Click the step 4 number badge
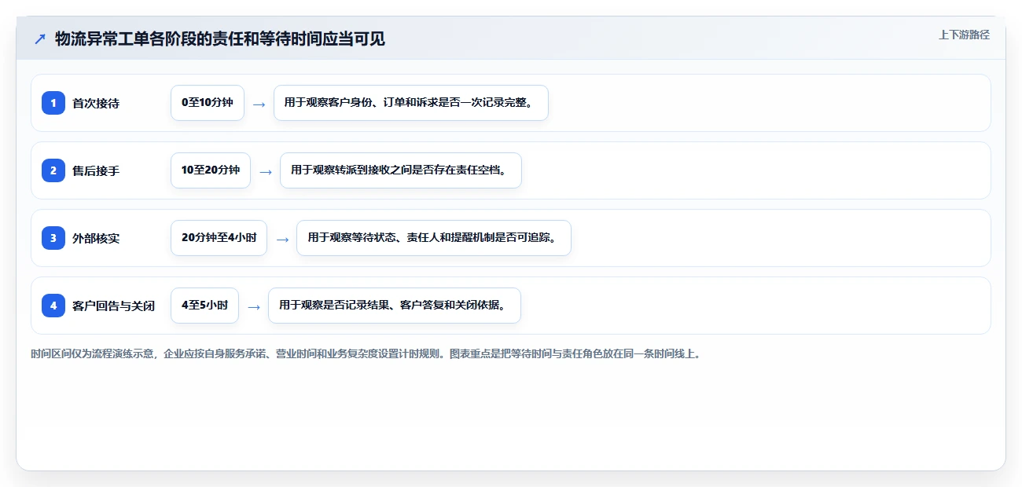The height and width of the screenshot is (487, 1022). click(x=53, y=306)
